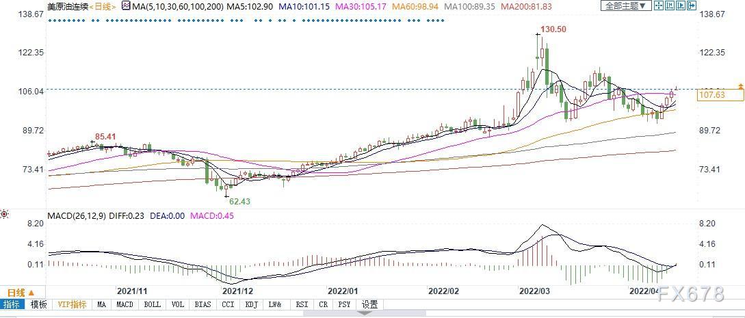Viewport: 745px width, 318px height.
Task: Click the 2022/01 date axis label
Action: point(343,291)
